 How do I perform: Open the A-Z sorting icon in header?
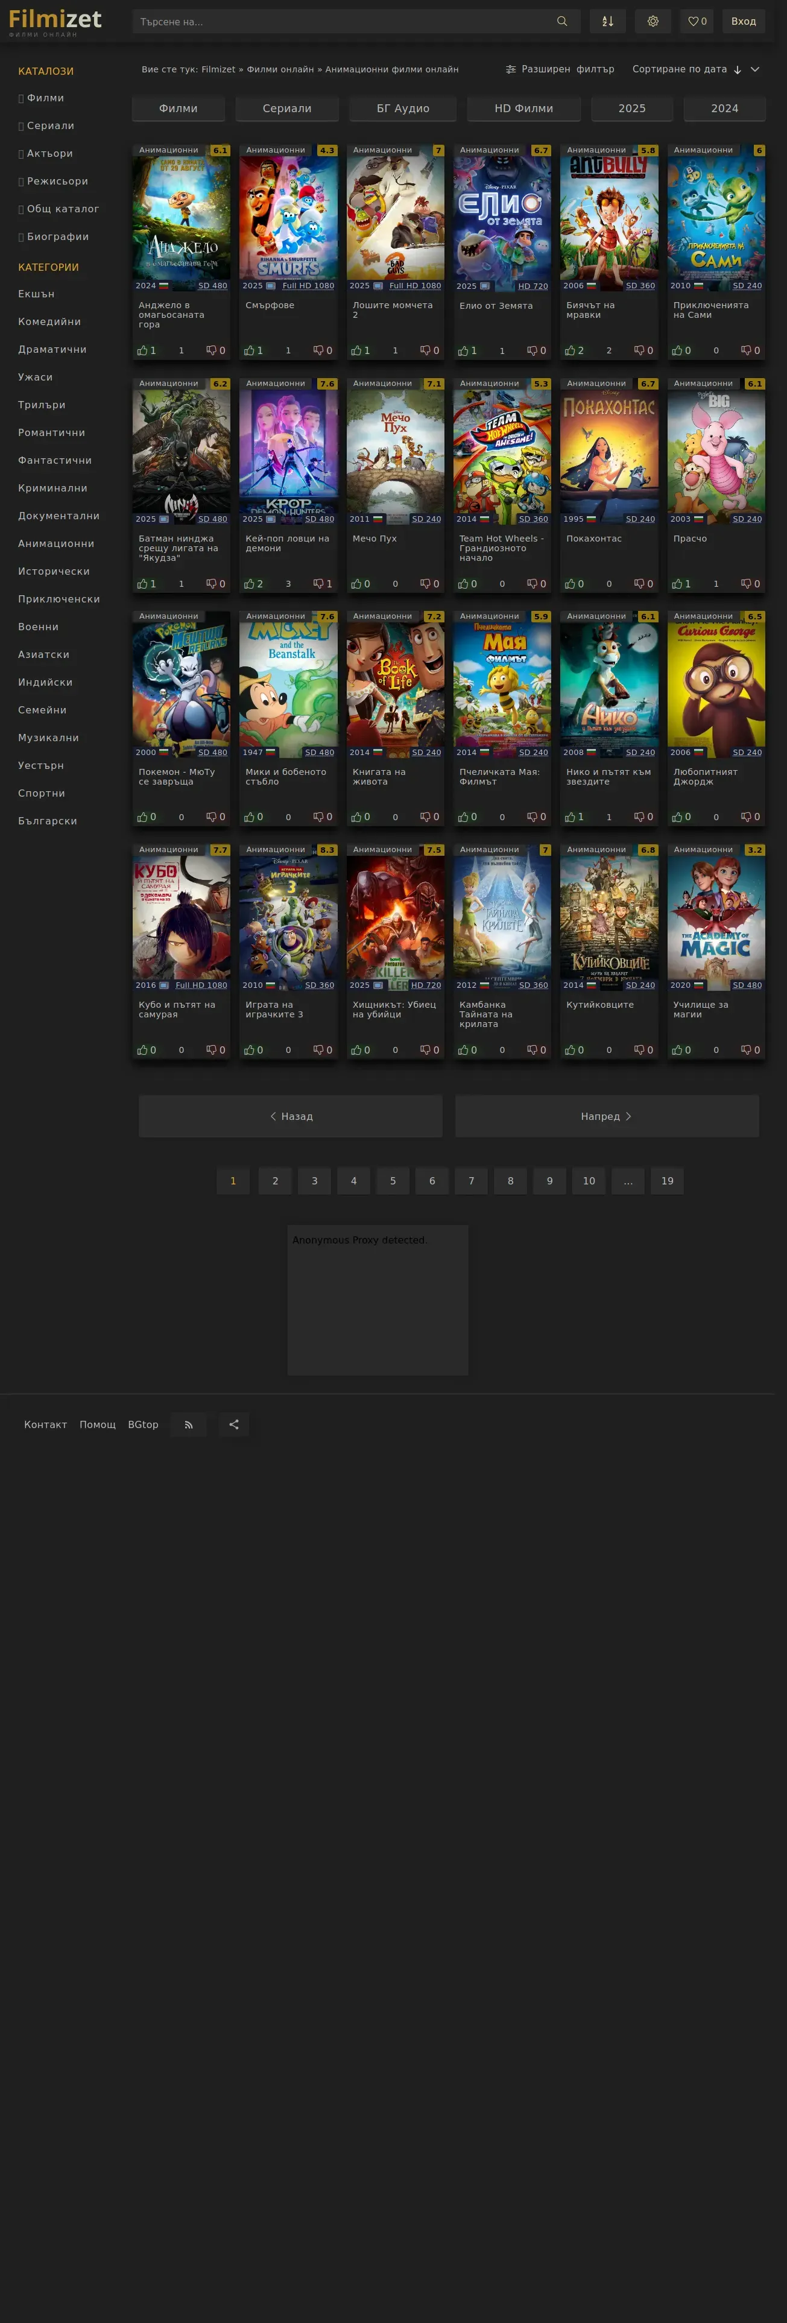[x=608, y=22]
